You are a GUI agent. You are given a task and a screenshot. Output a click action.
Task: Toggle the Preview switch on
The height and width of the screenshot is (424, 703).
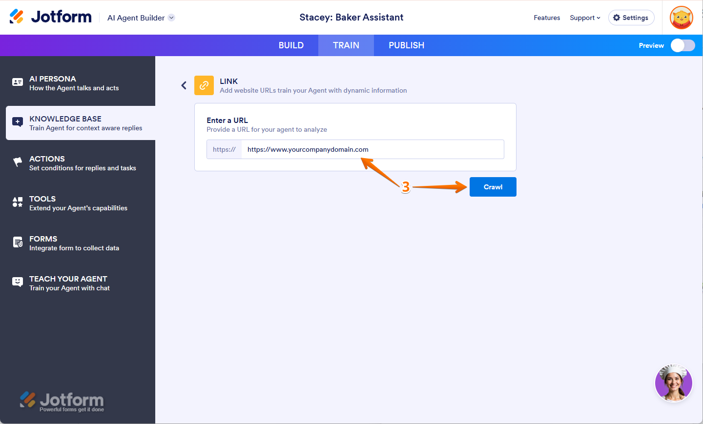pos(682,45)
